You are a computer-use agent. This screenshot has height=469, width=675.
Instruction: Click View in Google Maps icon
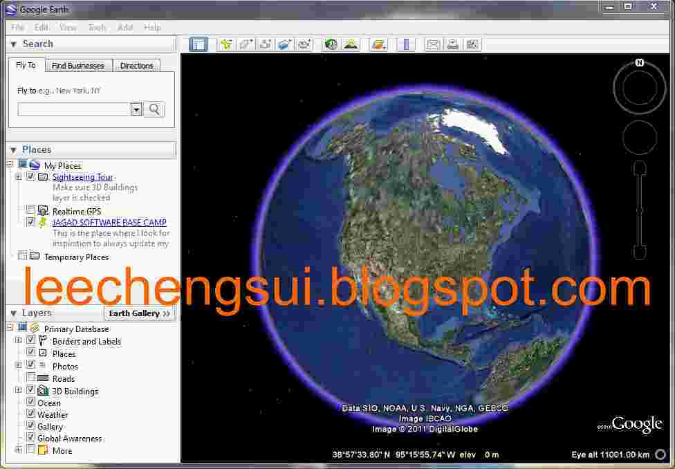point(472,44)
